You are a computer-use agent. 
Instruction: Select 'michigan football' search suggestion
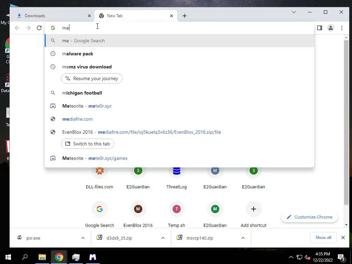(179, 93)
